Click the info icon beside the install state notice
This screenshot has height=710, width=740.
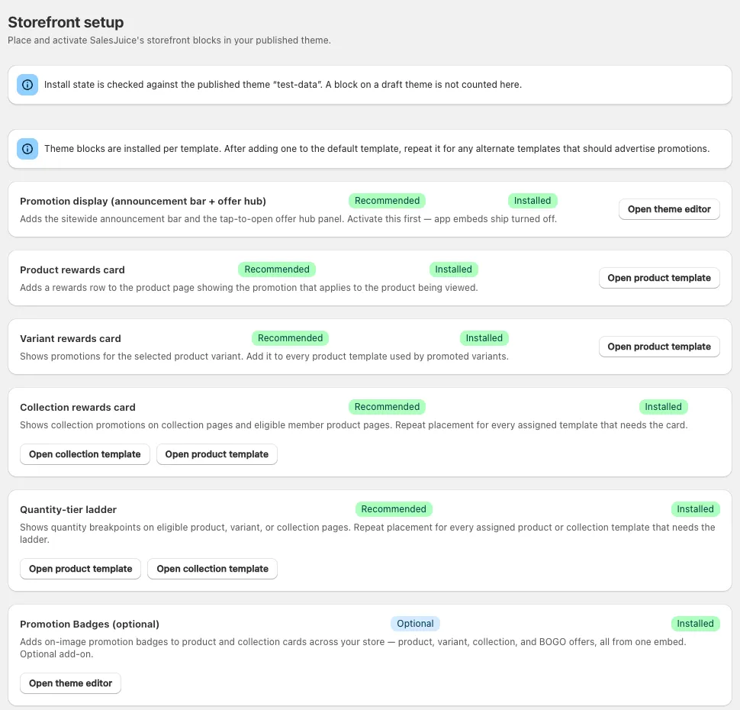(27, 85)
